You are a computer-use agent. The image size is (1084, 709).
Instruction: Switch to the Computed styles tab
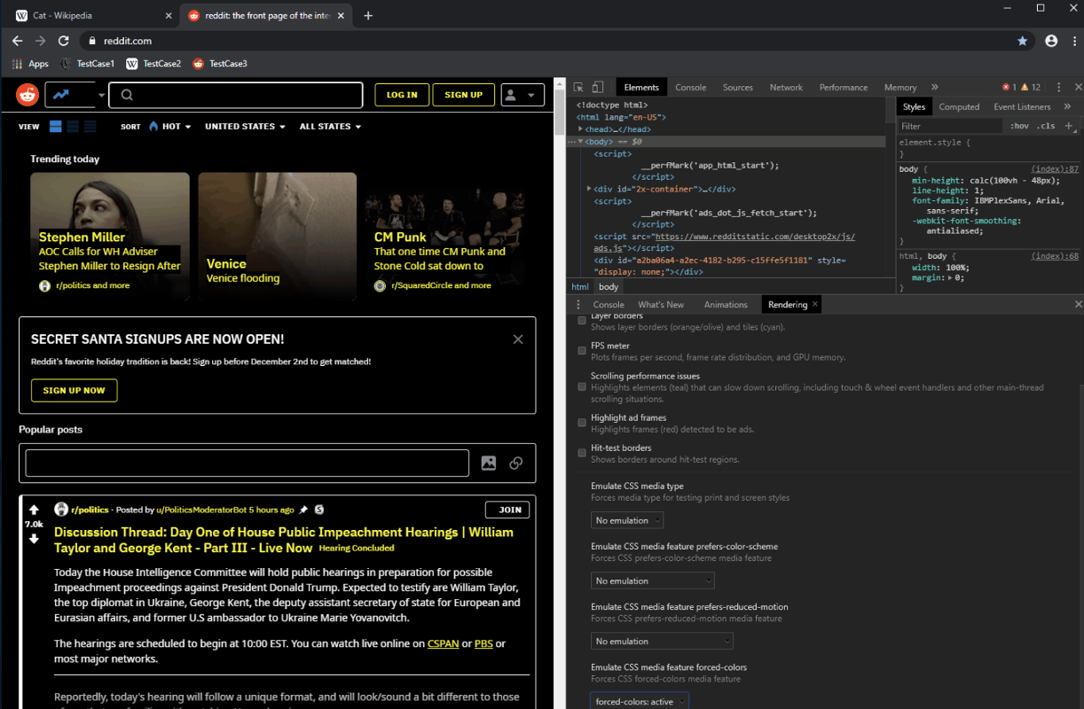coord(959,107)
